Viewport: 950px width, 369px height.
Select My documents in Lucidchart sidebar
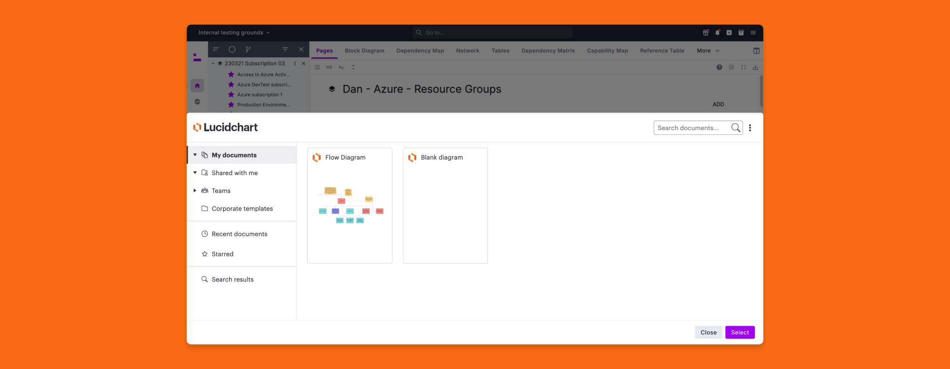(242, 155)
